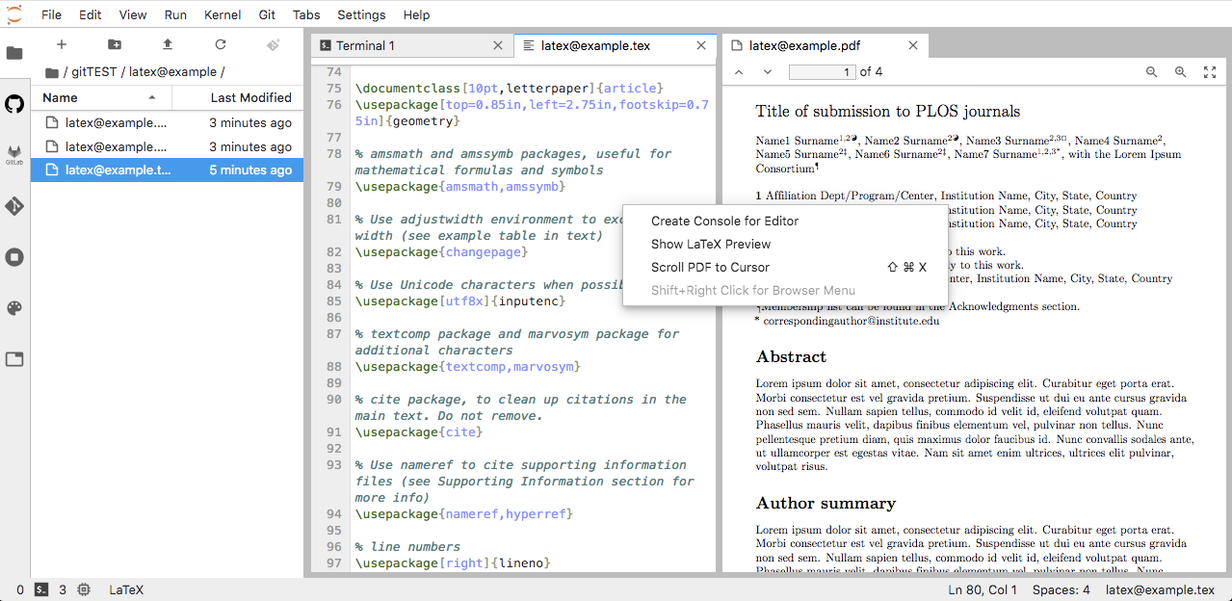
Task: Click the root folder breadcrumb icon
Action: [x=51, y=72]
